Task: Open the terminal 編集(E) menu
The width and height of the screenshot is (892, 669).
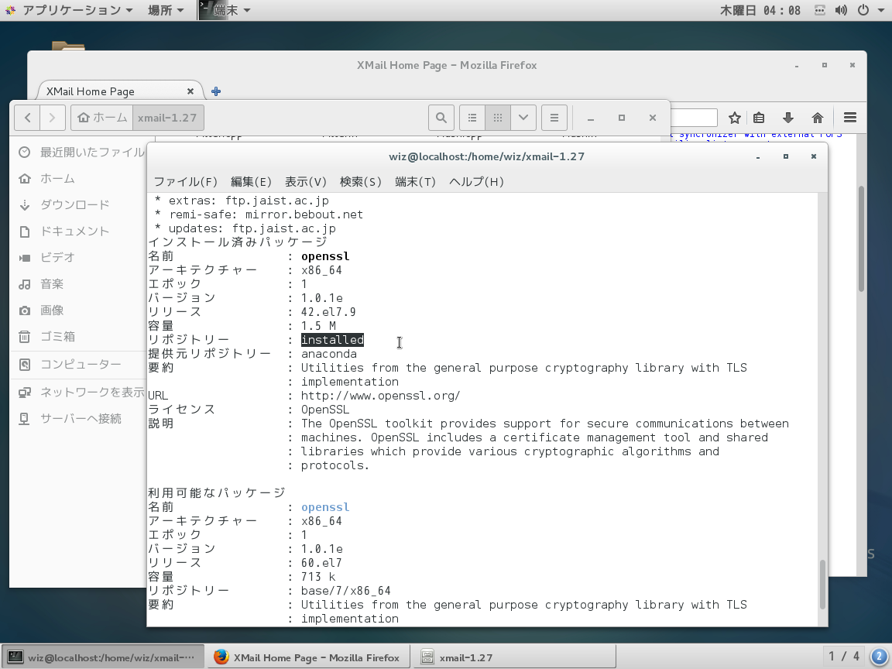Action: coord(251,181)
